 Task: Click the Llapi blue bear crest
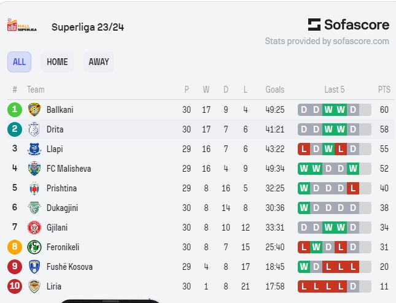pyautogui.click(x=34, y=149)
